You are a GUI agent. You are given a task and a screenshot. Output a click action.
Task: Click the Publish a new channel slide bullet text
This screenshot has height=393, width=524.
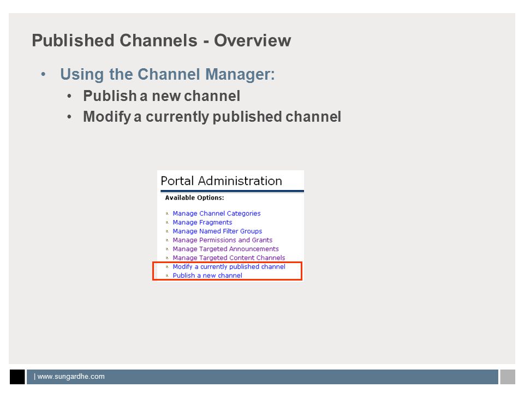pyautogui.click(x=162, y=96)
